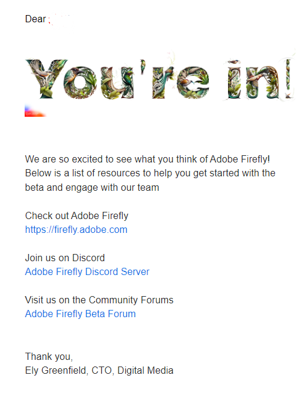Open the https://firefly.adobe.com link
This screenshot has height=396, width=305.
[76, 229]
